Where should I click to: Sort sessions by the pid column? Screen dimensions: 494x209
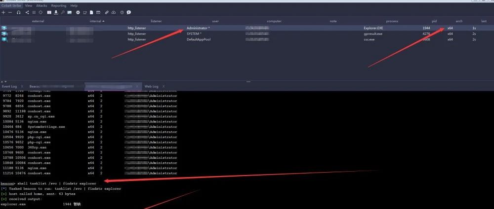pos(434,21)
